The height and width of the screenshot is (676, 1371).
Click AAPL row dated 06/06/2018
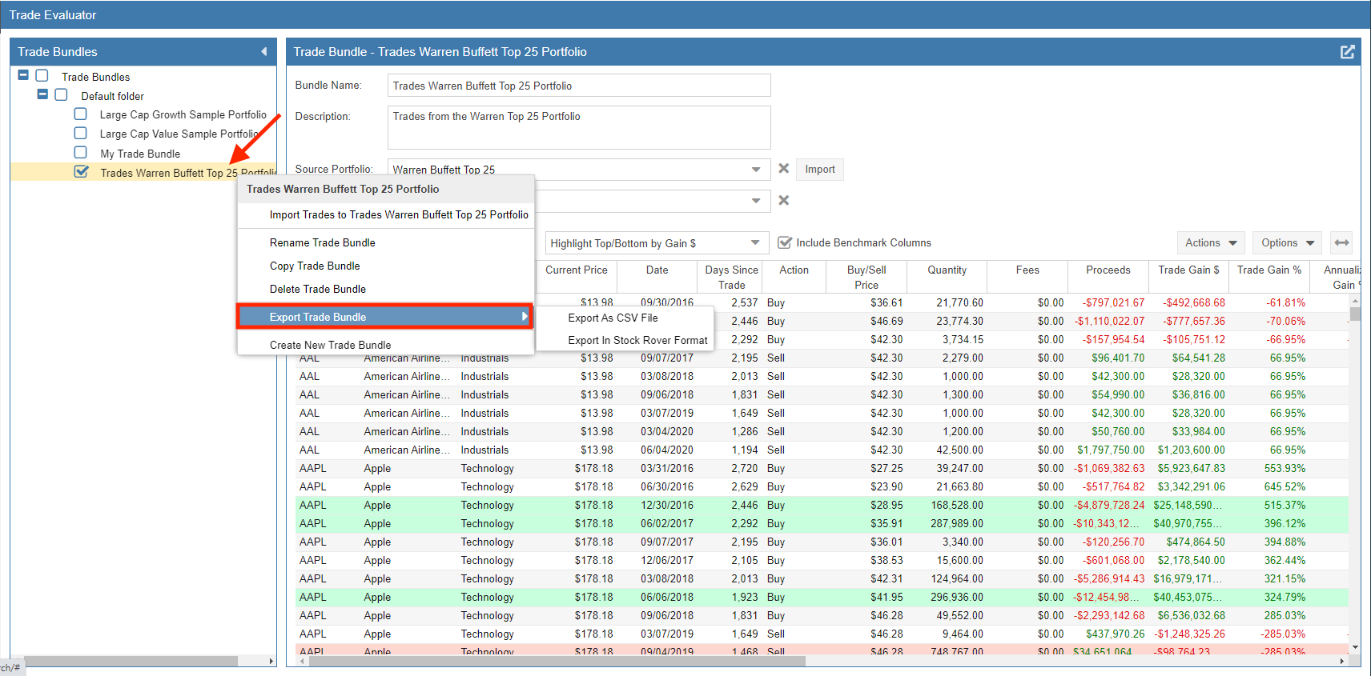822,597
